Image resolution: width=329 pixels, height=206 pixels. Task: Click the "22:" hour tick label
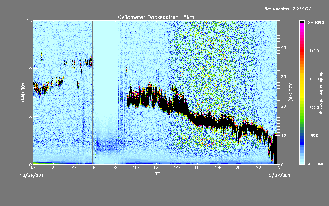tap(259, 168)
